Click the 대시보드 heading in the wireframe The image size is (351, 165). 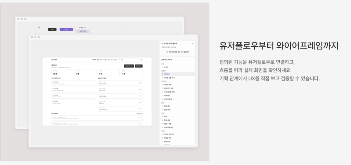(x=54, y=65)
